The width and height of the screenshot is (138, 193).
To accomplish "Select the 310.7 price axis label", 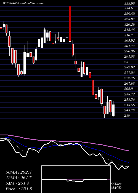I will click(x=128, y=35).
